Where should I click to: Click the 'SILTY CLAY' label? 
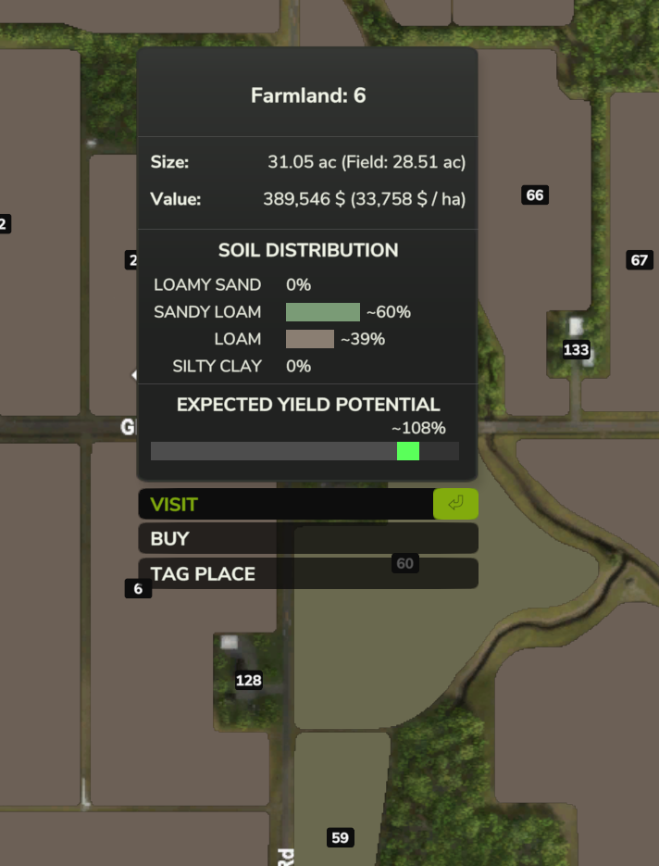217,366
